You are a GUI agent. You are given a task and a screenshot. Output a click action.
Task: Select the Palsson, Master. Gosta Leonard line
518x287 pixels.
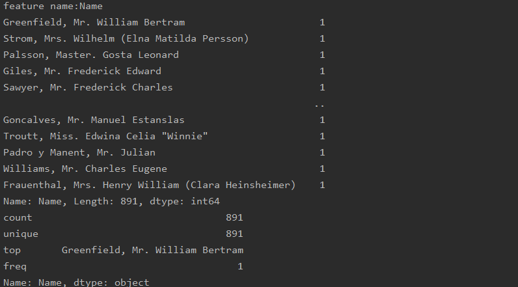(x=91, y=55)
